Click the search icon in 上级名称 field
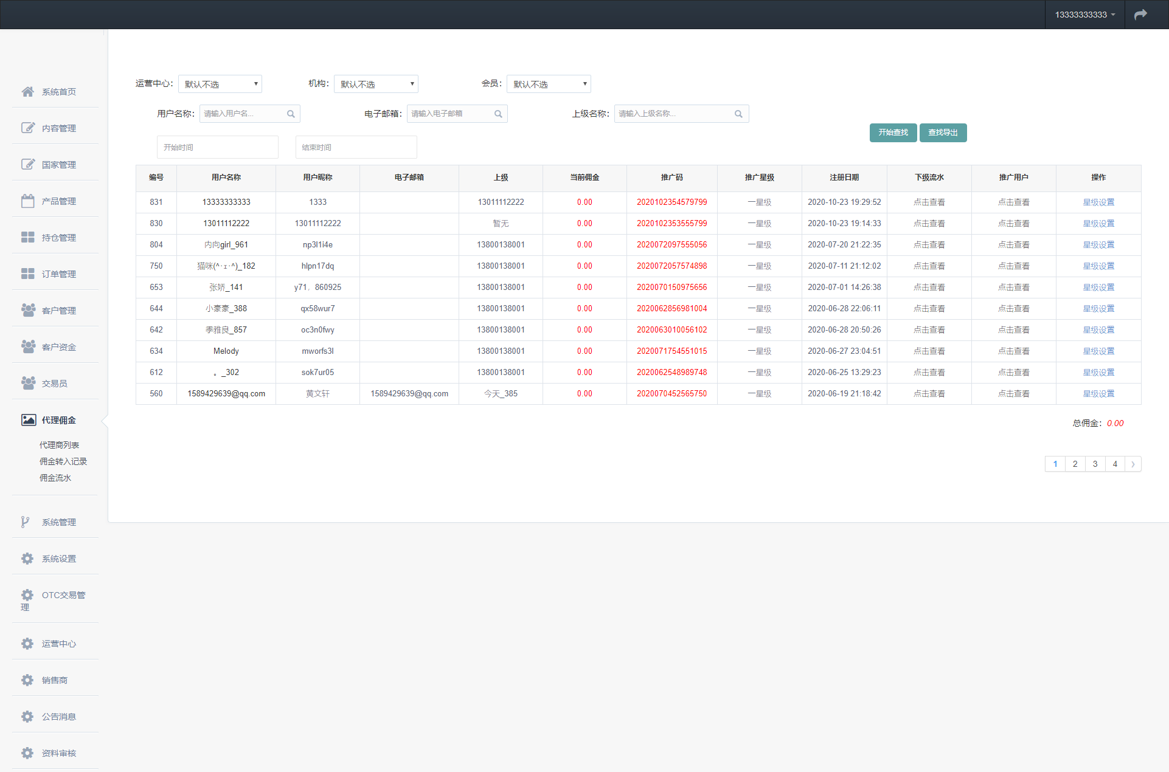 pos(738,114)
